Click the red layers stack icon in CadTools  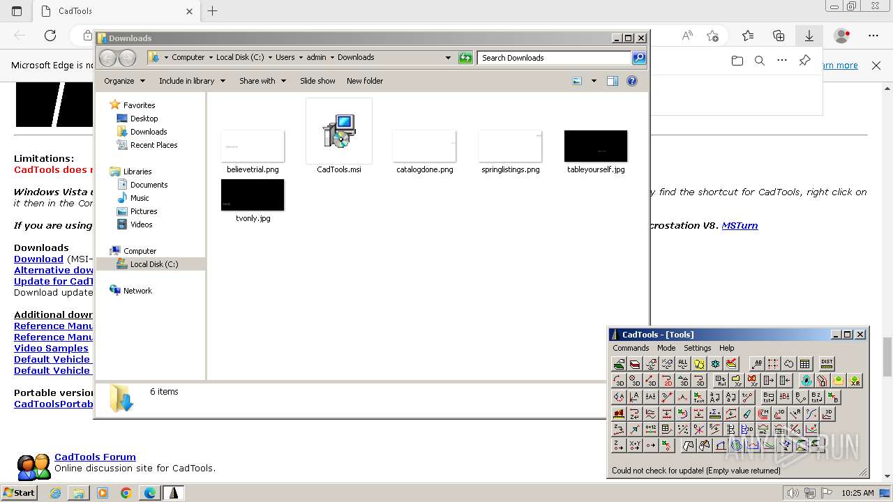(x=636, y=363)
